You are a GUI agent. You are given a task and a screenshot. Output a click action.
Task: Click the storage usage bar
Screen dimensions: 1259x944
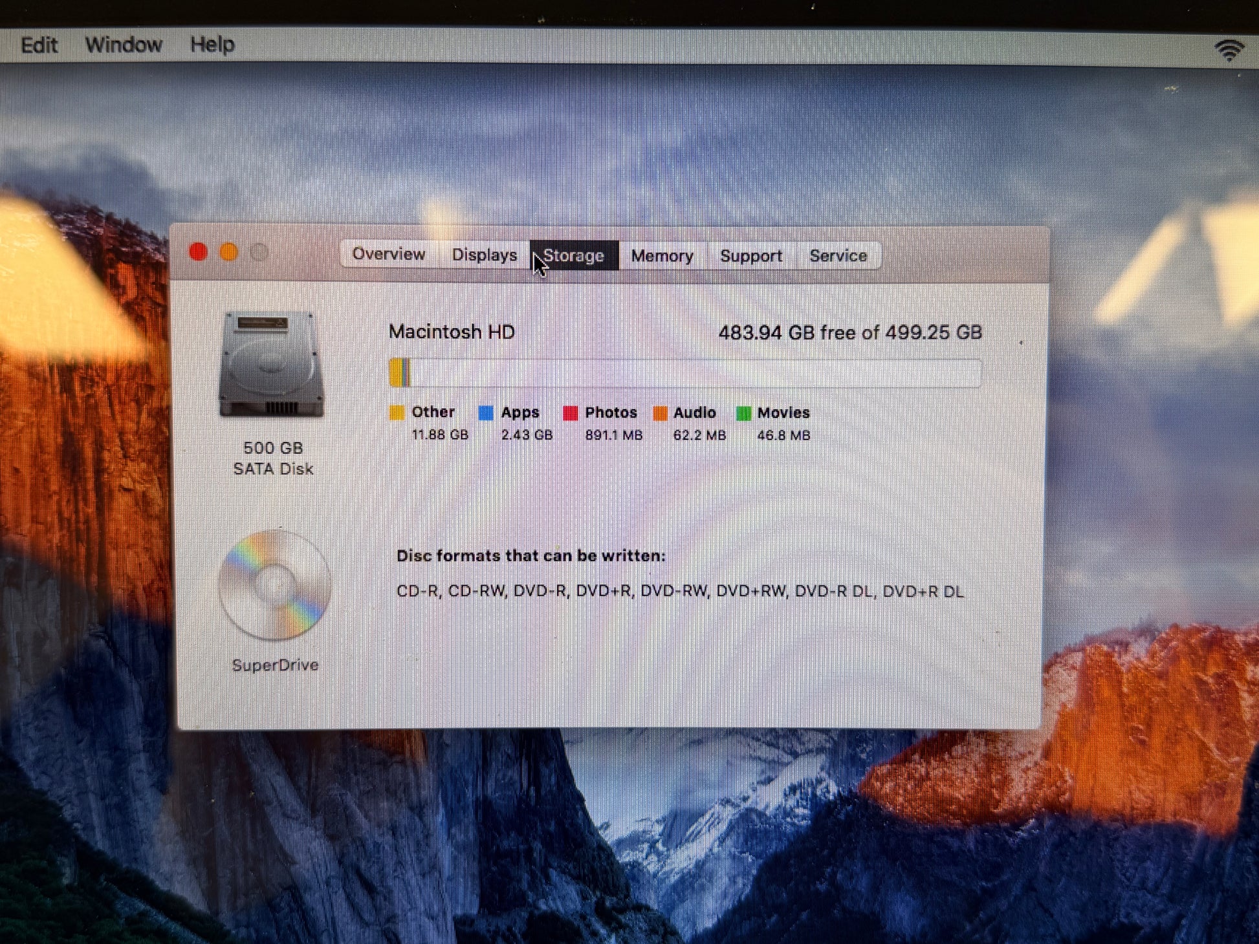pyautogui.click(x=684, y=373)
